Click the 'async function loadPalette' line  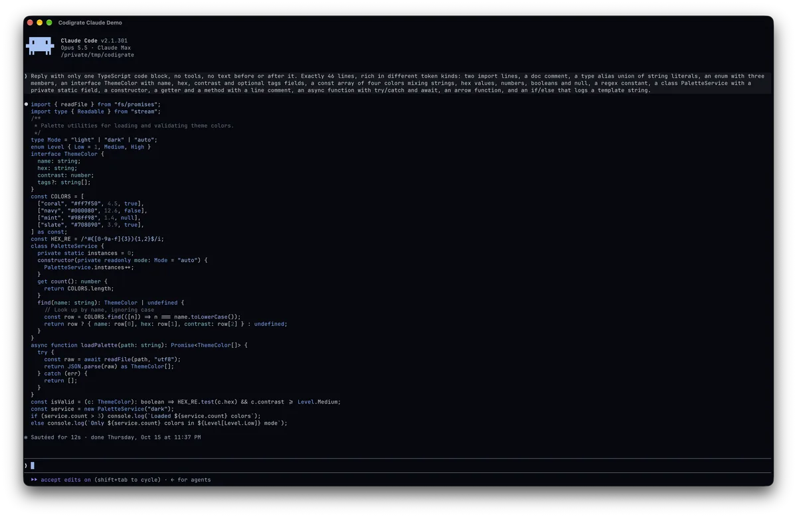tap(139, 345)
